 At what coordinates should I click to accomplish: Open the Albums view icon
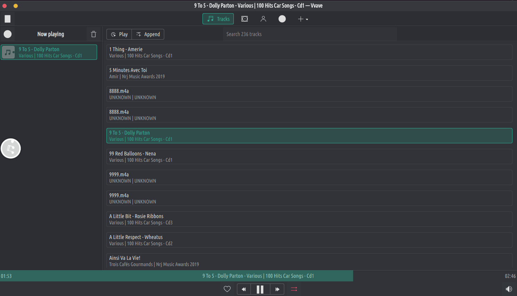[245, 19]
